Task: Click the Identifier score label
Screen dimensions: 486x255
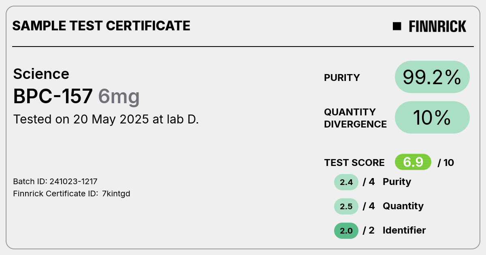Action: point(404,230)
